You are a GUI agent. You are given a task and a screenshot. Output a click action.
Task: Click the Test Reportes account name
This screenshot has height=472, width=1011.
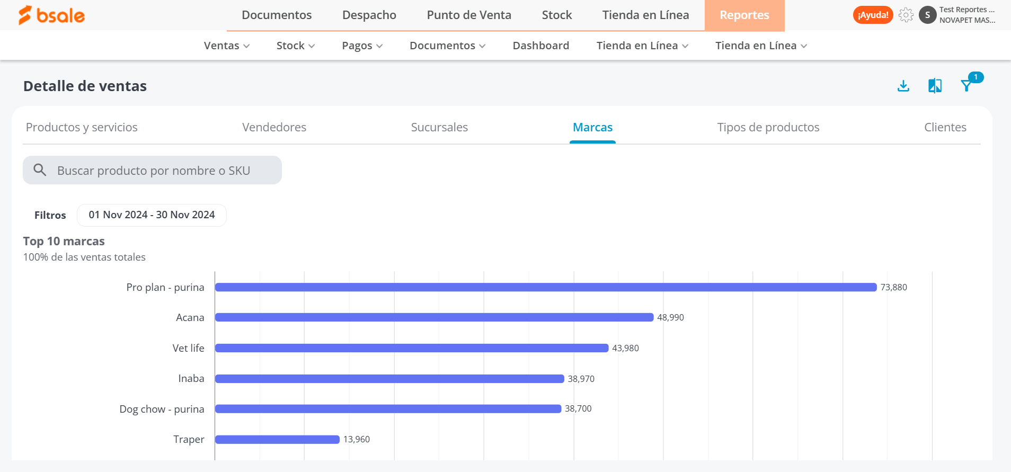tap(967, 10)
